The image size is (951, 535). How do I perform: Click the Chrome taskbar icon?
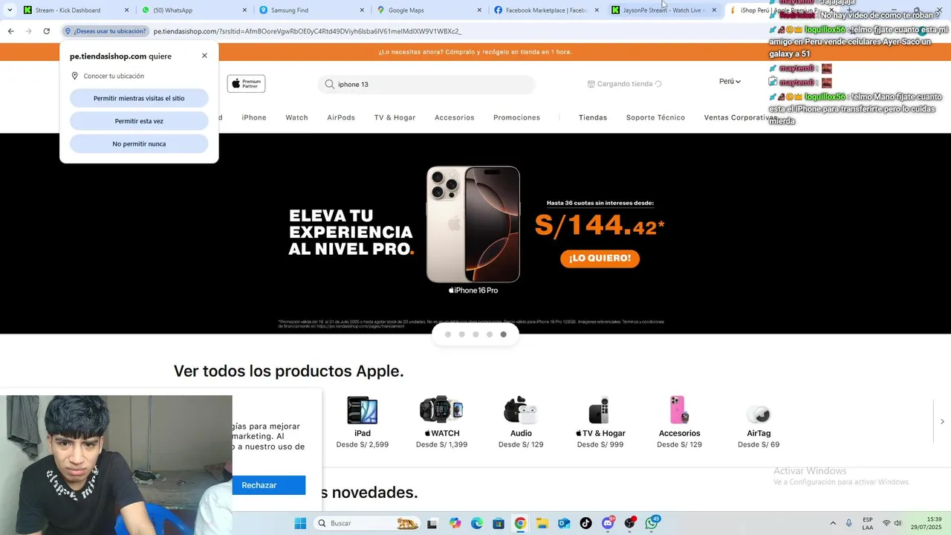[520, 523]
